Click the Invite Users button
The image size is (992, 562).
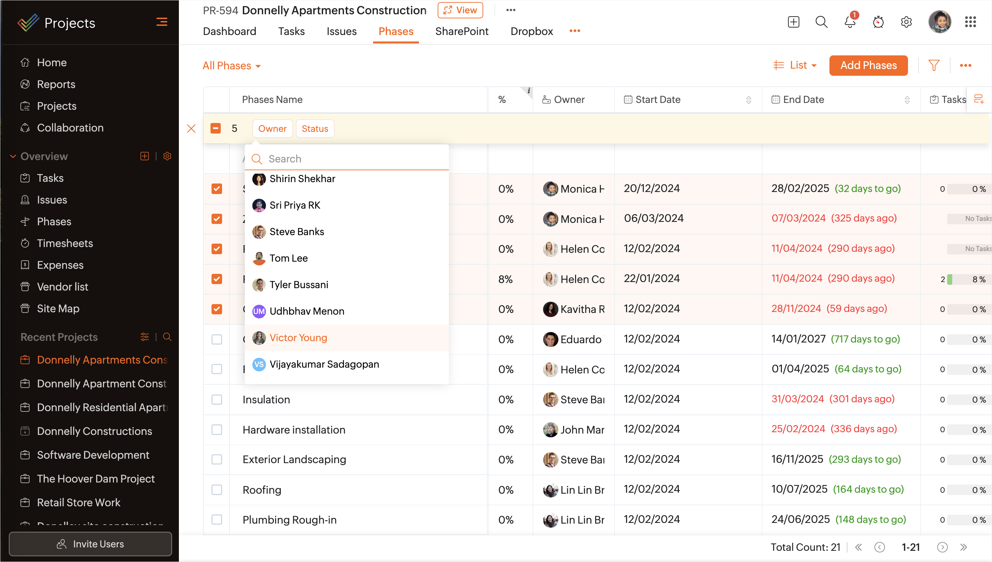click(x=90, y=544)
